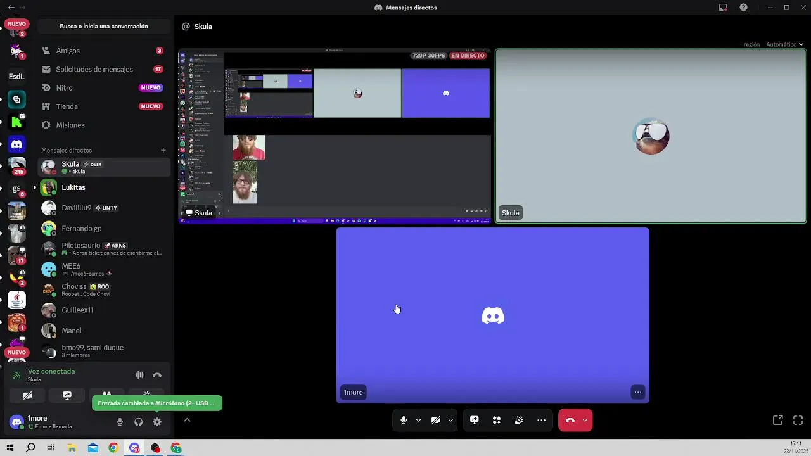This screenshot has height=456, width=811.
Task: Open Misiones in the sidebar
Action: (x=103, y=125)
